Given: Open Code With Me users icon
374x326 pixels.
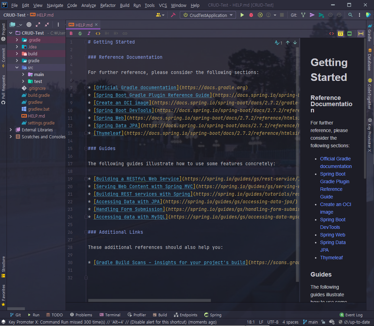Looking at the screenshot, I should [160, 15].
